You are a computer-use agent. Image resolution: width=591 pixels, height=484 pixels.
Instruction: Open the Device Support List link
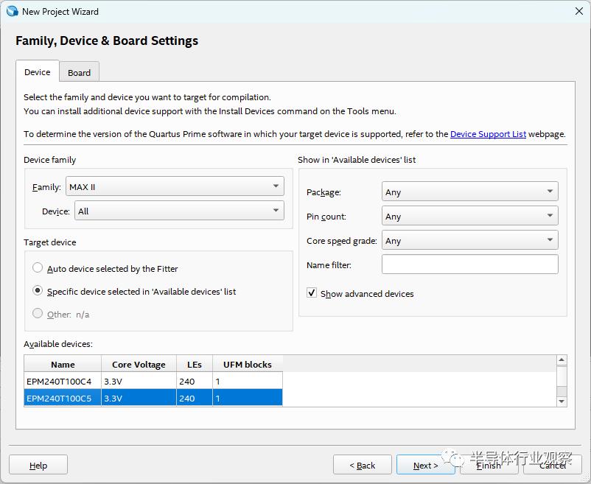coord(488,134)
